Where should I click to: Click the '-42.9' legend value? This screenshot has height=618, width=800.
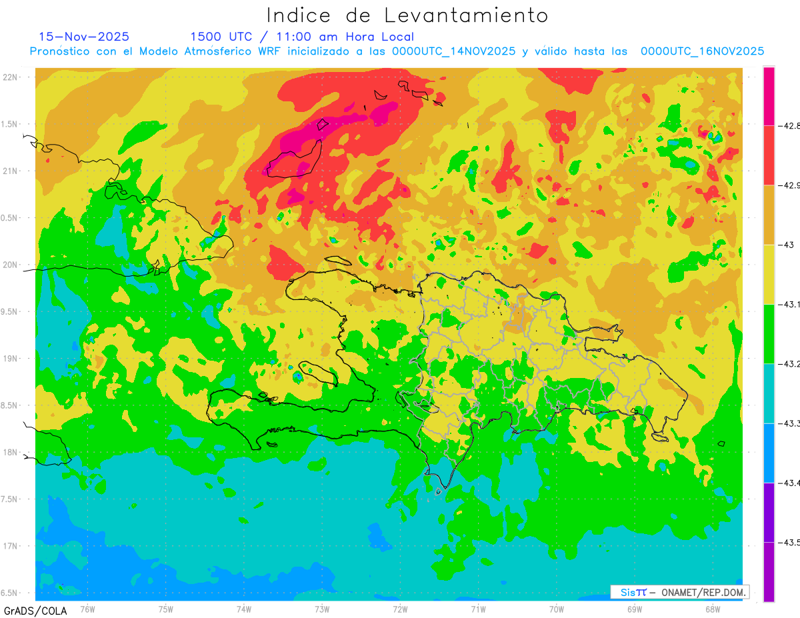tap(789, 185)
